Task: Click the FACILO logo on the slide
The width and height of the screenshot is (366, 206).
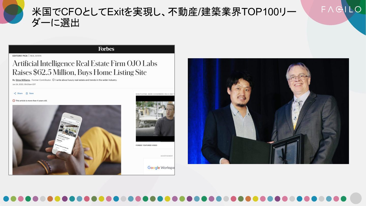Action: [x=341, y=9]
